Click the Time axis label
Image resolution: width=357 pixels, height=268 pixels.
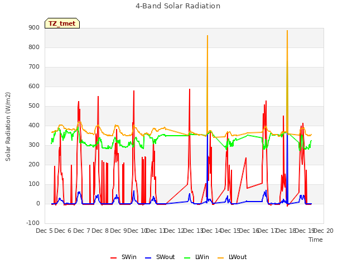316,240
